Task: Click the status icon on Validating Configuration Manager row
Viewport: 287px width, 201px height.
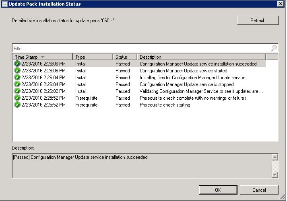Action: [17, 91]
